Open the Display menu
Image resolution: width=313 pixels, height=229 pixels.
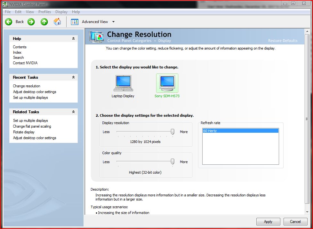tap(61, 12)
